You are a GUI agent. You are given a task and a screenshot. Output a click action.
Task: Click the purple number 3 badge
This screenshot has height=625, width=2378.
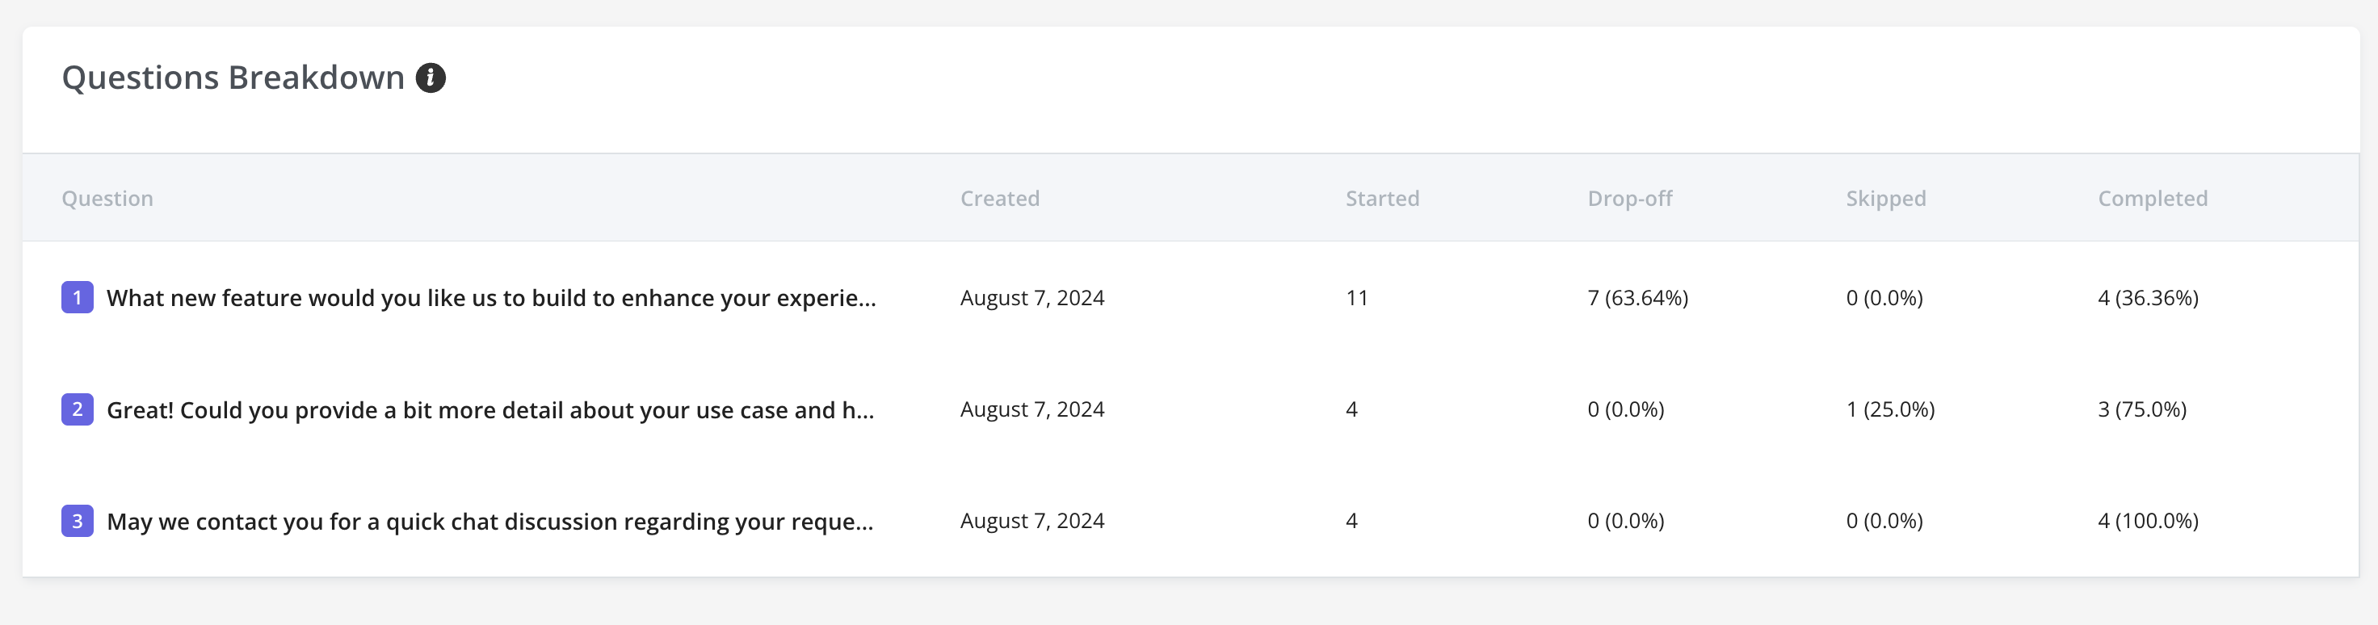click(x=78, y=521)
